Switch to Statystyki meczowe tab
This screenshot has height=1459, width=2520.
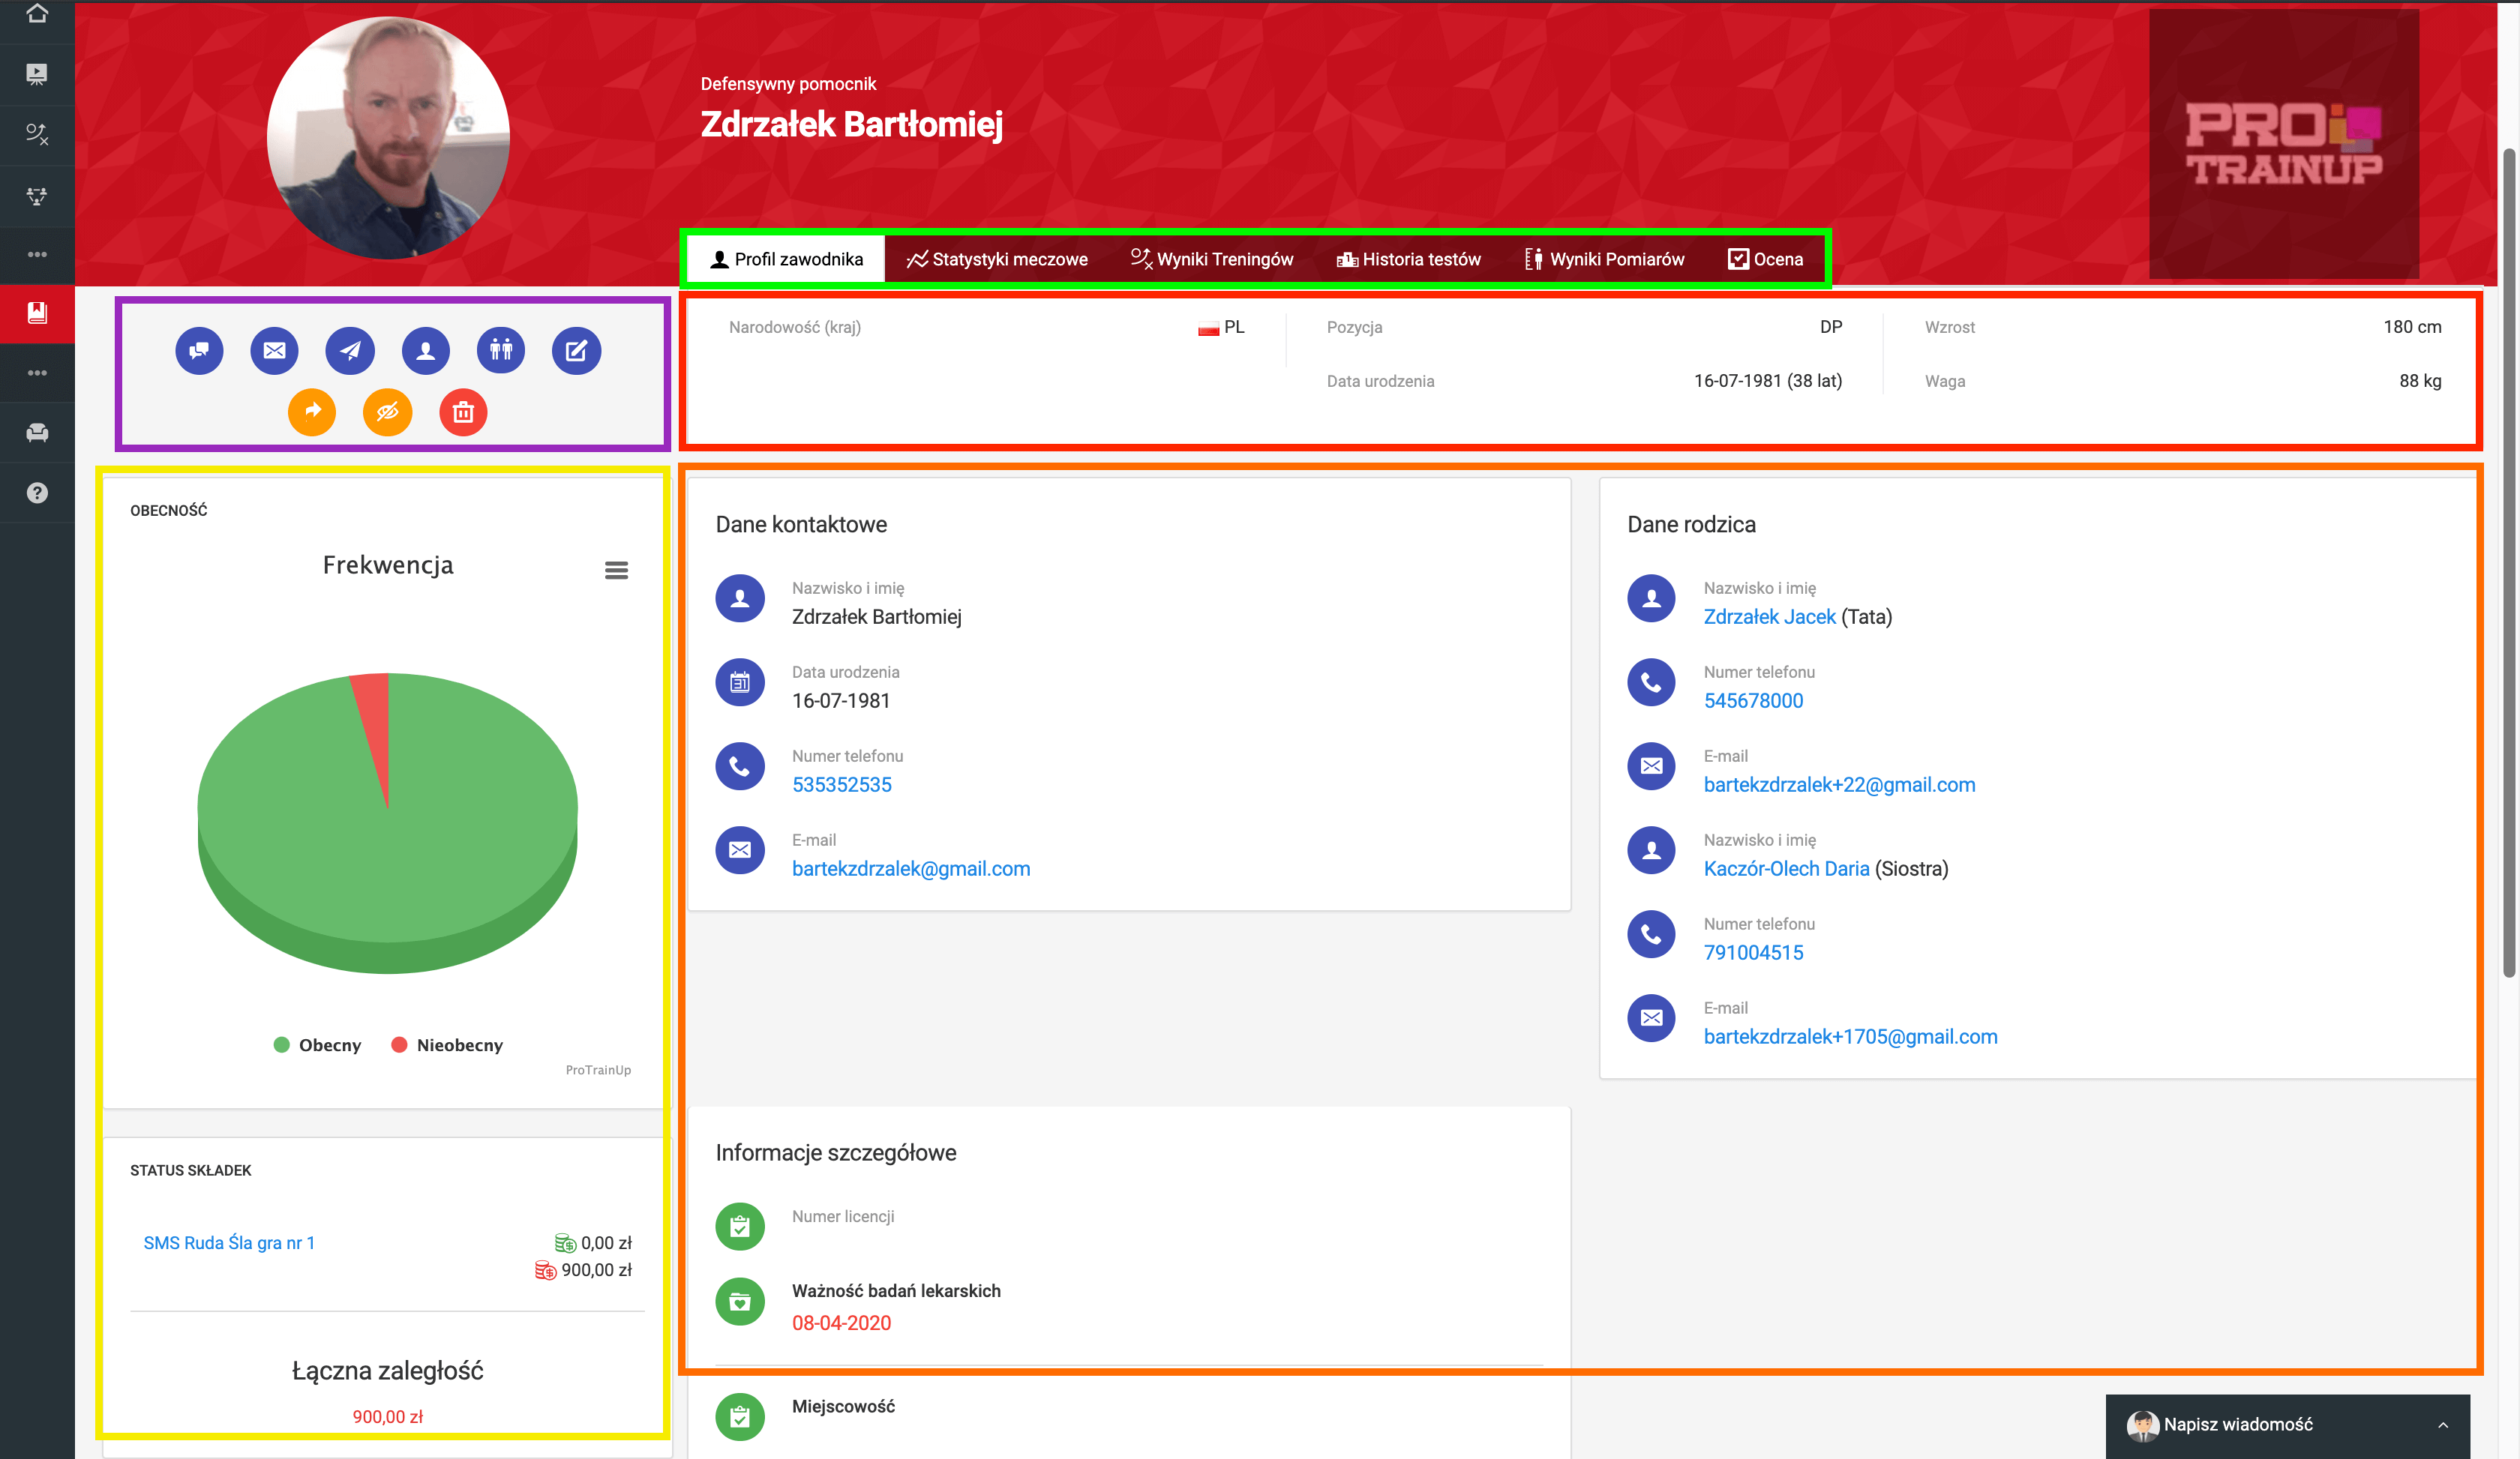coord(997,260)
